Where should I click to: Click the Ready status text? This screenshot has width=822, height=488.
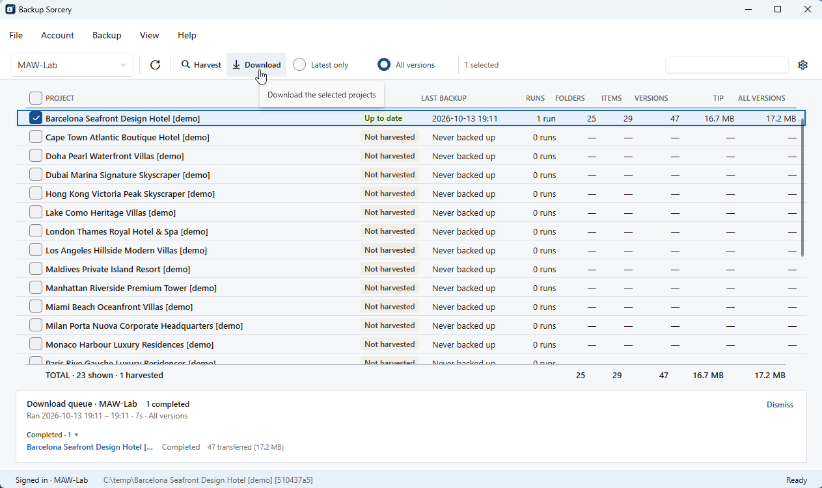(797, 480)
